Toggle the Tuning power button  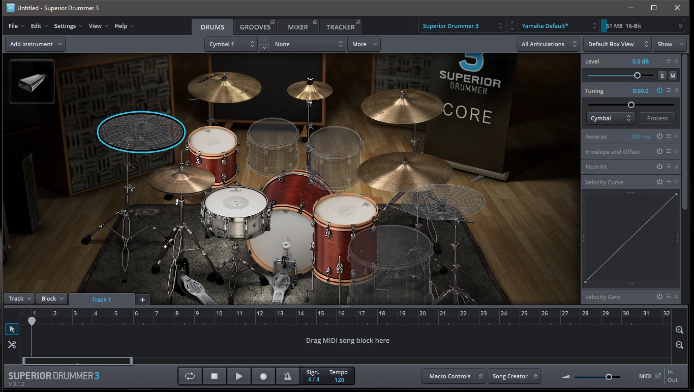coord(659,90)
